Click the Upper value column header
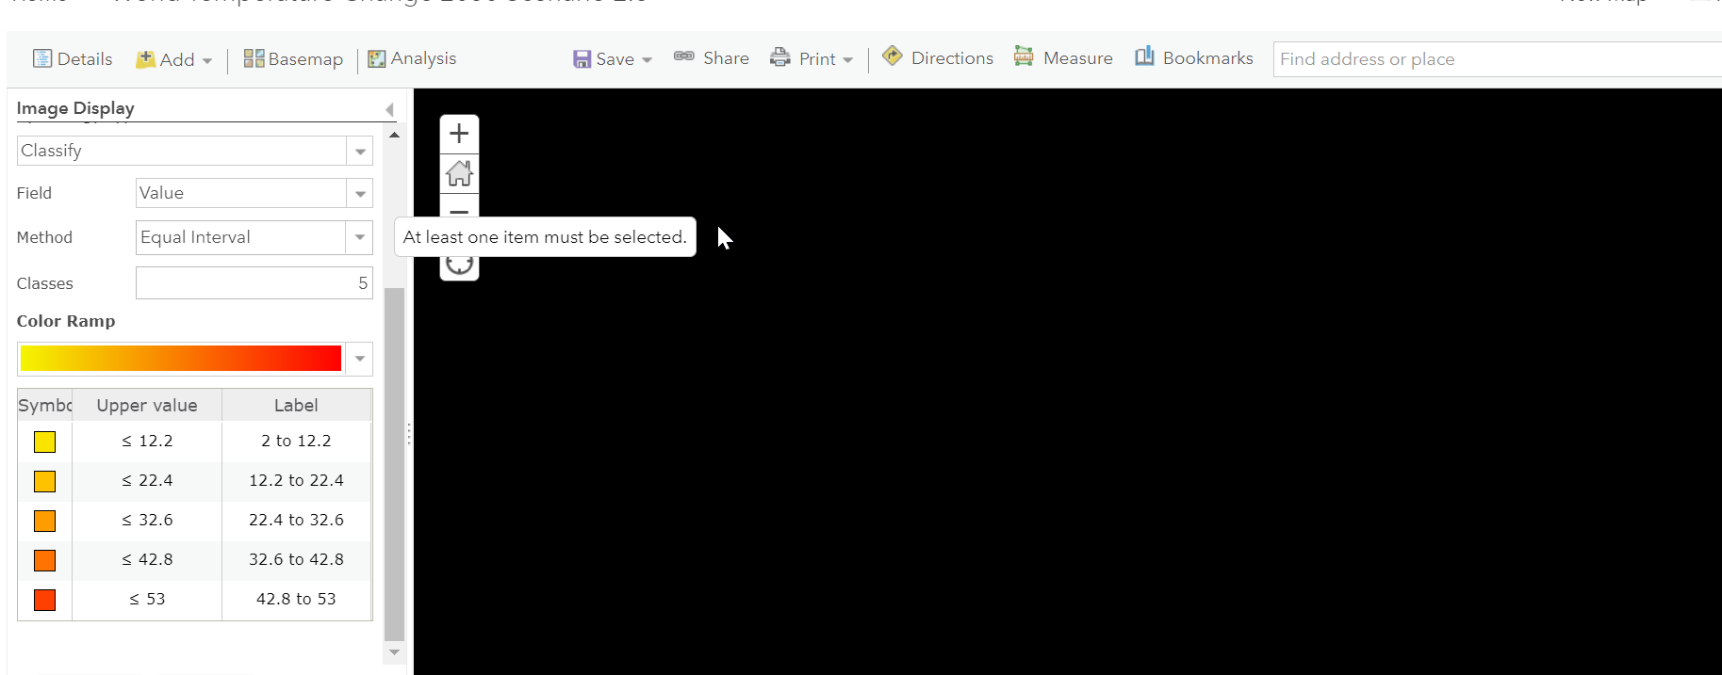The width and height of the screenshot is (1722, 675). point(147,406)
